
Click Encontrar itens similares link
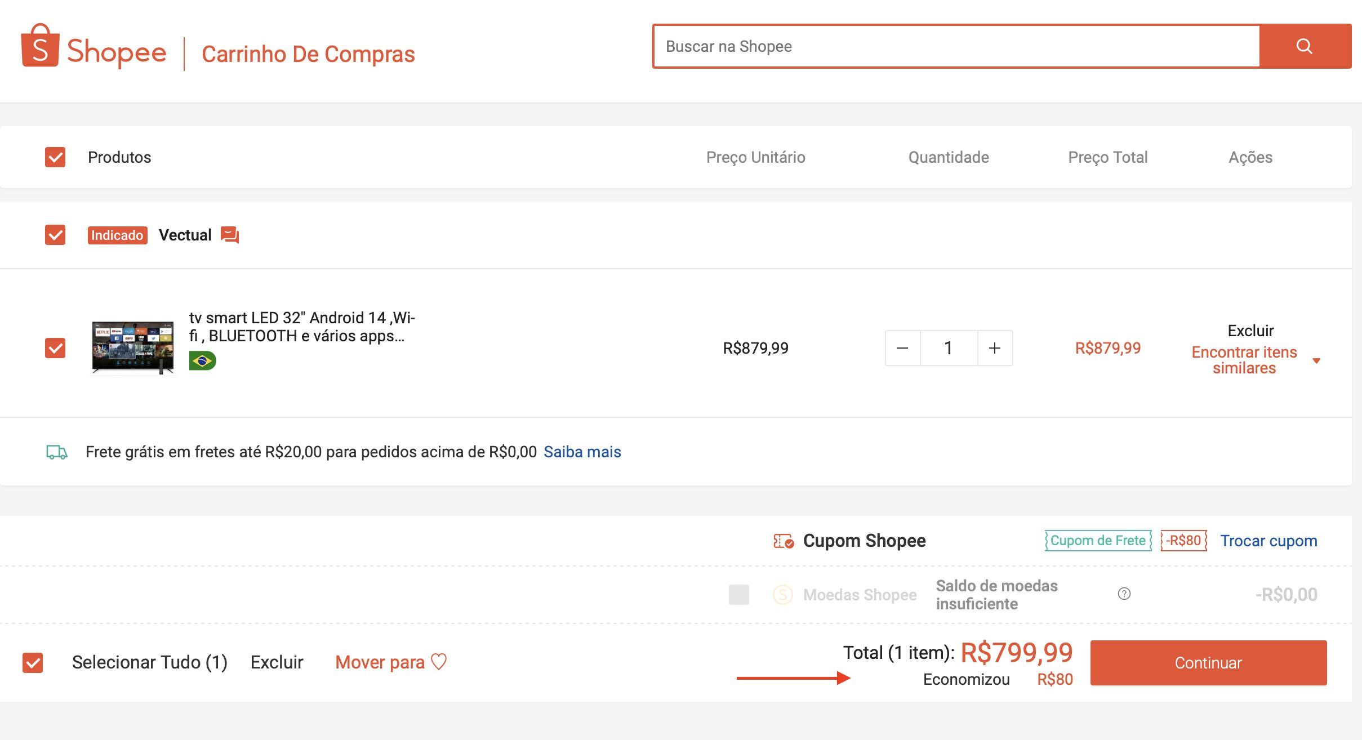(x=1244, y=360)
